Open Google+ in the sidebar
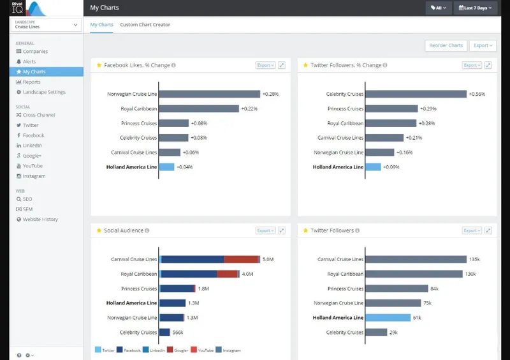This screenshot has height=360, width=510. point(29,156)
